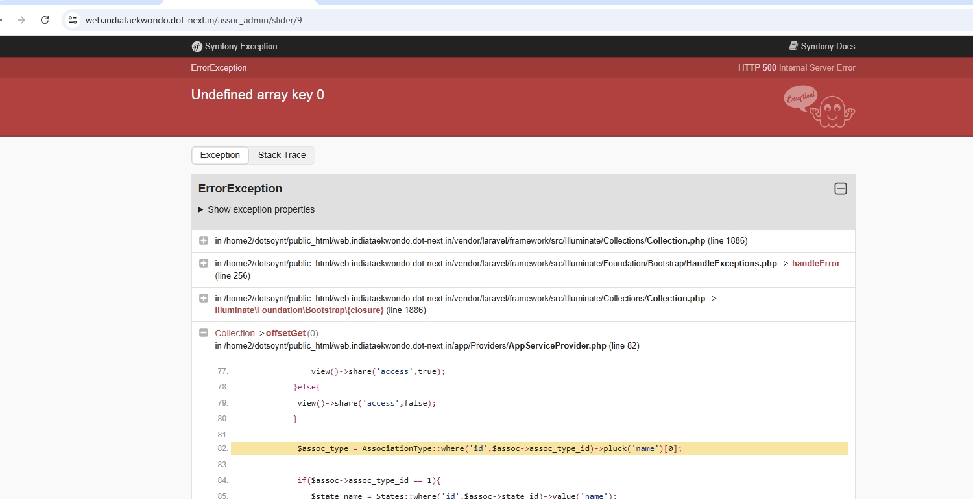The image size is (973, 499).
Task: Show exception properties disclosure triangle
Action: coord(200,210)
